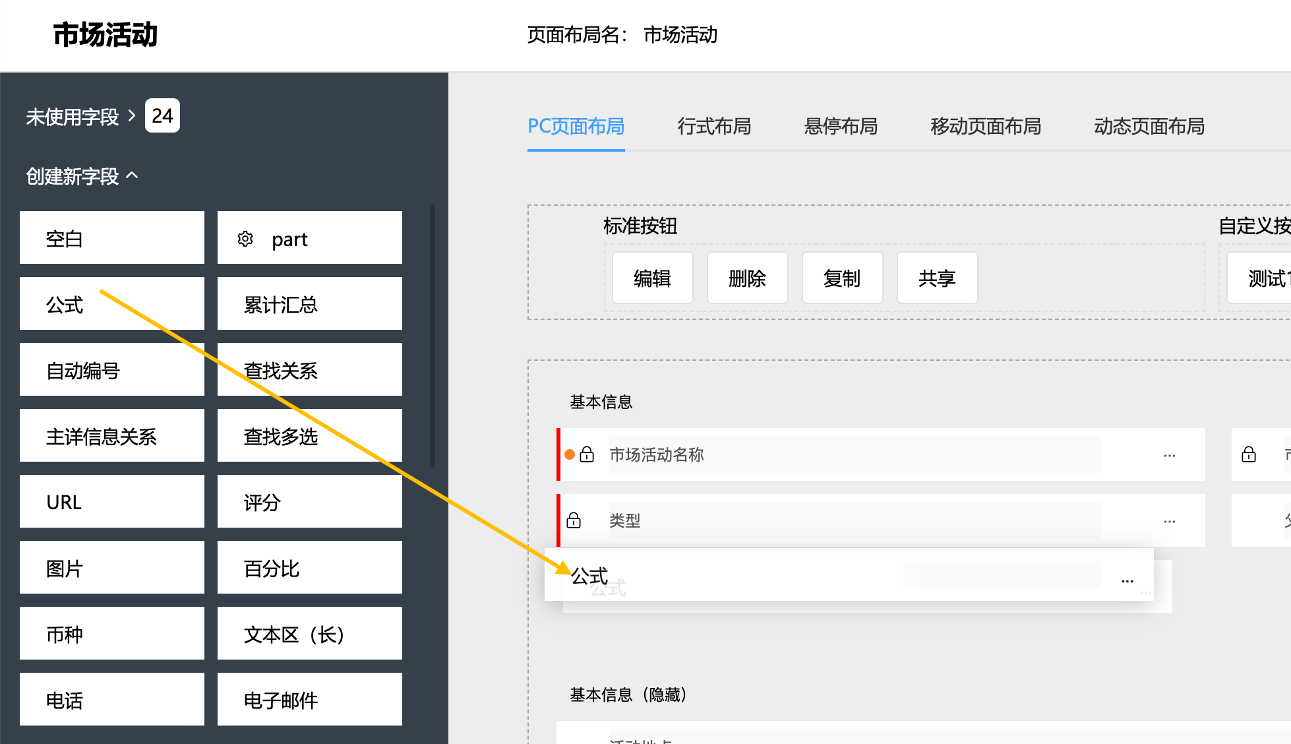Click the gear icon on part field

click(x=245, y=239)
